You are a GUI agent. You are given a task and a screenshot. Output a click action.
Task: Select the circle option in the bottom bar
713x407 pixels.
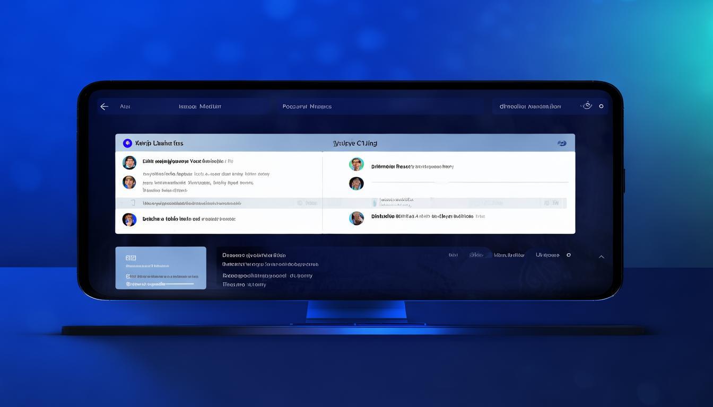point(569,255)
